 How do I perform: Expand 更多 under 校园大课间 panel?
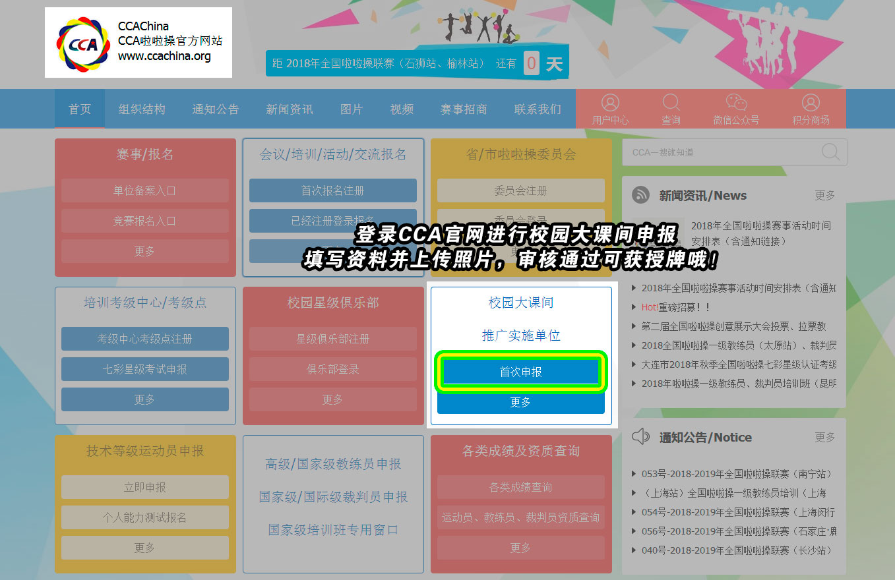click(x=520, y=402)
